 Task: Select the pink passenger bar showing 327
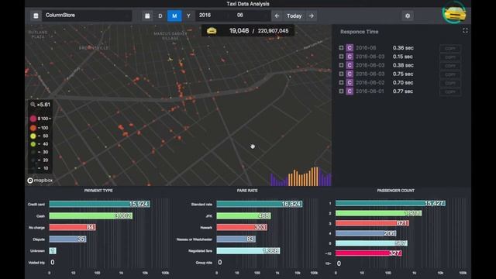[369, 253]
